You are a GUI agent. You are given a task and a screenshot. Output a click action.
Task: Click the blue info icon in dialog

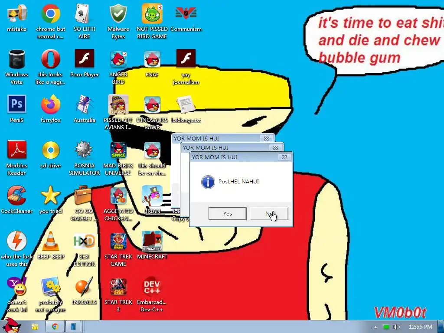click(208, 182)
